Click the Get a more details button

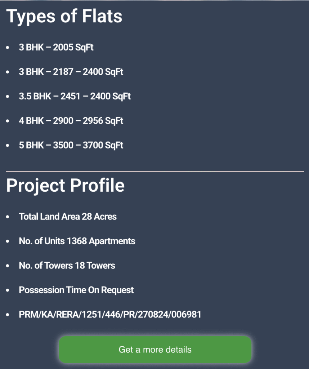click(155, 350)
